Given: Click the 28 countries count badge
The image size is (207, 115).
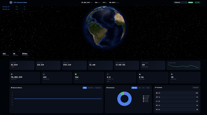Looking at the screenshot, I should point(195,88).
